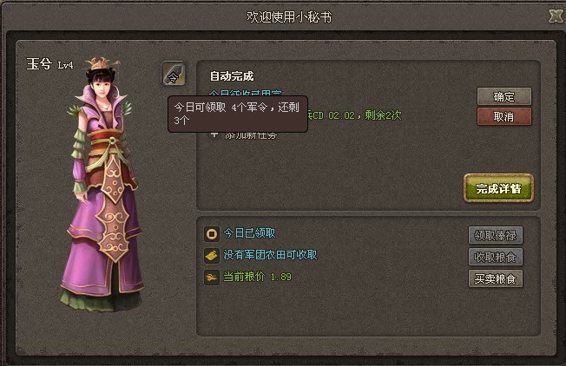The height and width of the screenshot is (366, 566).
Task: Close the 小秘书 window with X
Action: coord(556,16)
